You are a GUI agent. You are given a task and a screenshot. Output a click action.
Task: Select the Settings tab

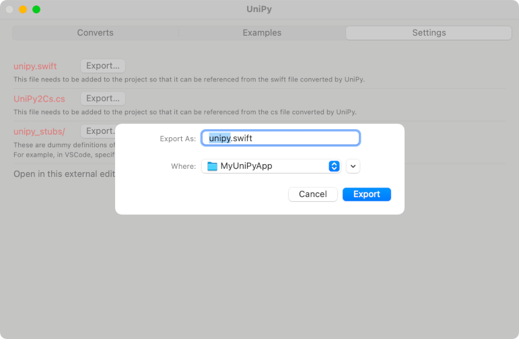pos(429,33)
